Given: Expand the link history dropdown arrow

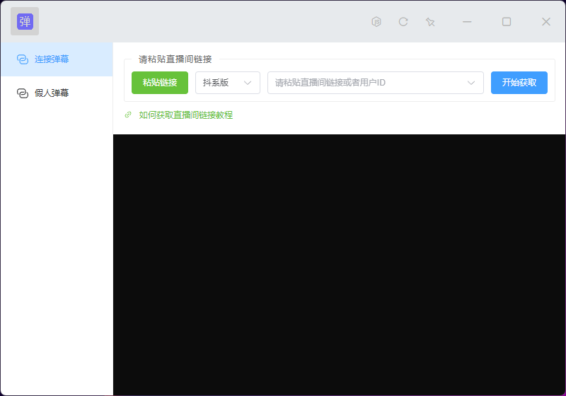Looking at the screenshot, I should (471, 83).
